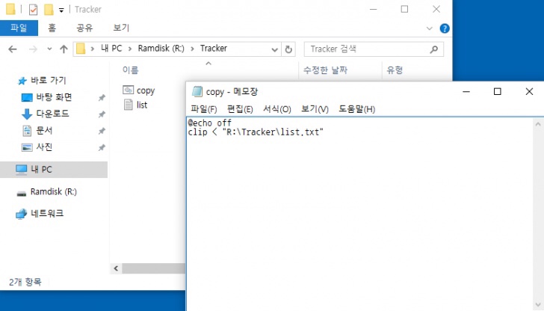Screen dimensions: 544x311
Task: Click the 'clip < "R:\Tracker\list.txt"' line in Notepad
Action: pos(256,132)
